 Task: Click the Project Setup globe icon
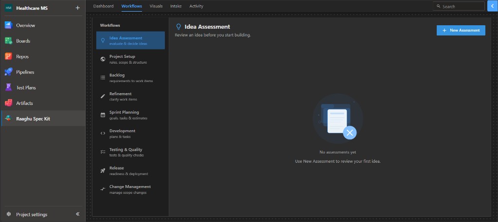(103, 59)
